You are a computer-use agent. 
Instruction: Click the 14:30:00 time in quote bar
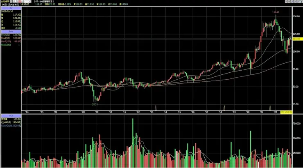(x=25, y=4)
